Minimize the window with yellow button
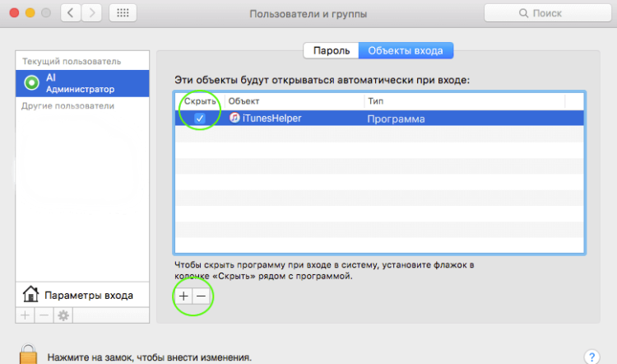 point(30,13)
